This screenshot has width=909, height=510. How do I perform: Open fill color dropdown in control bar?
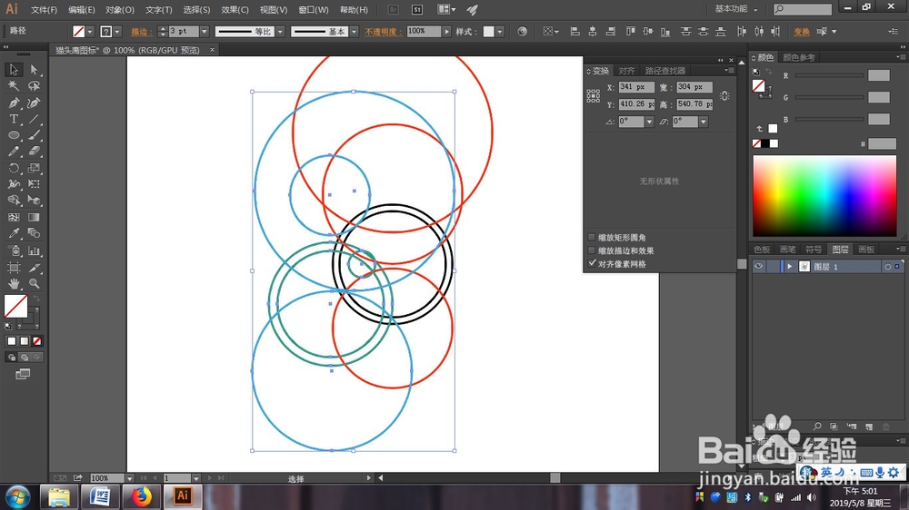click(x=90, y=31)
